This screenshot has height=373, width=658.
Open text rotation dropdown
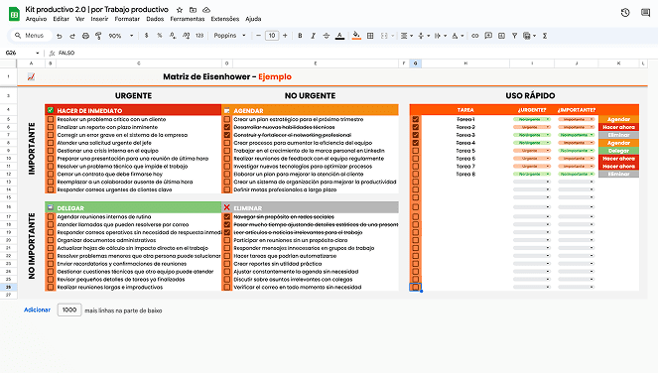[458, 36]
